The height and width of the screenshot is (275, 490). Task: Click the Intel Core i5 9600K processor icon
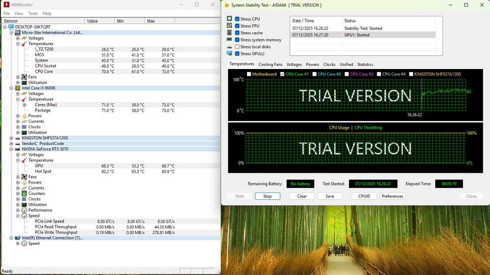(x=17, y=88)
